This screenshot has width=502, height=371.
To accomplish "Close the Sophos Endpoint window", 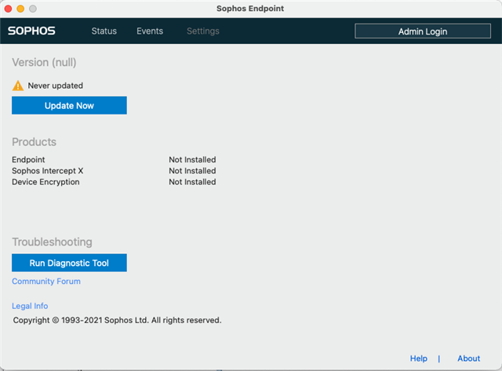I will coord(8,9).
